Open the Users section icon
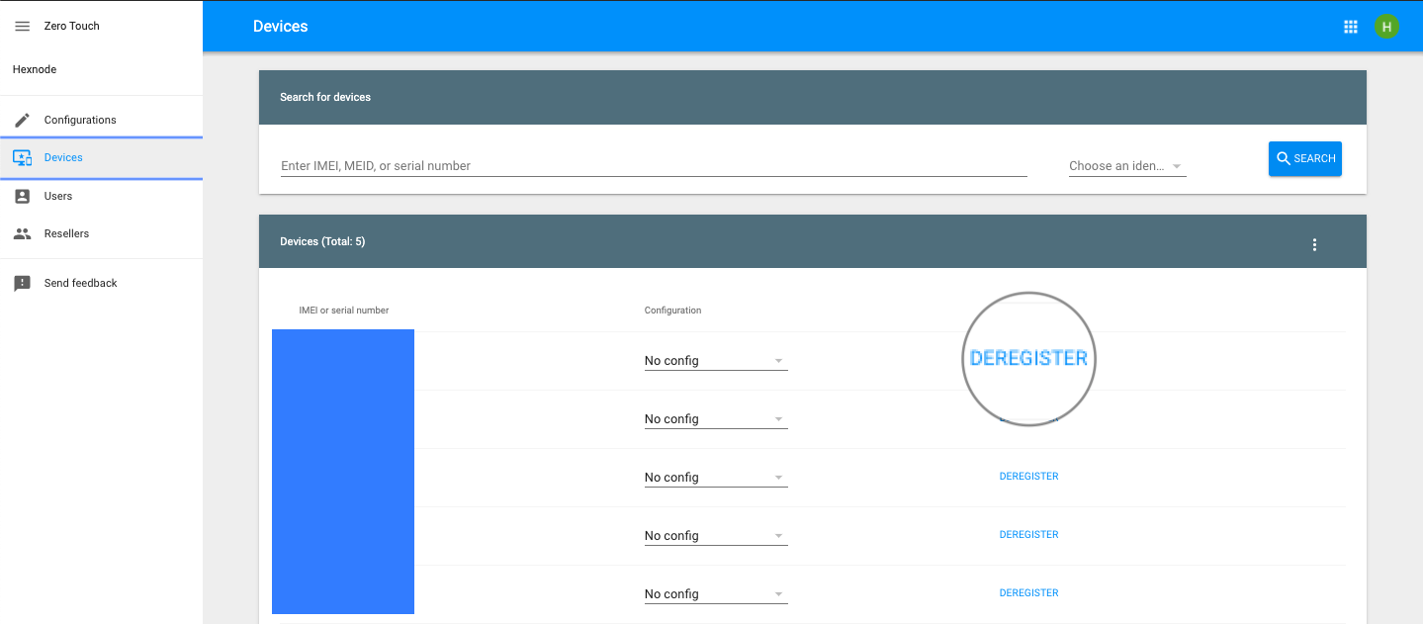This screenshot has height=624, width=1423. click(x=22, y=195)
